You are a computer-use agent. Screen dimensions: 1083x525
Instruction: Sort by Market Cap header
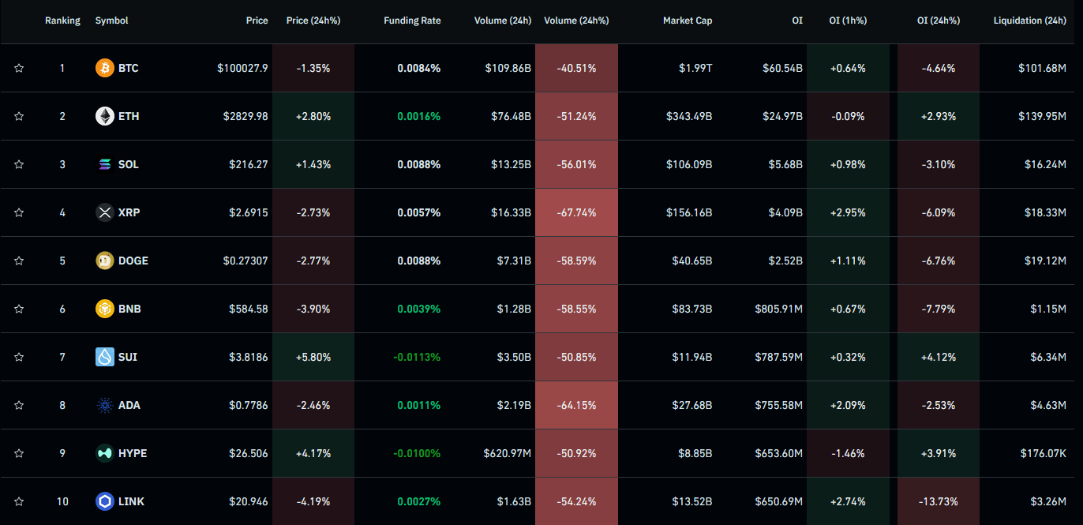(688, 21)
